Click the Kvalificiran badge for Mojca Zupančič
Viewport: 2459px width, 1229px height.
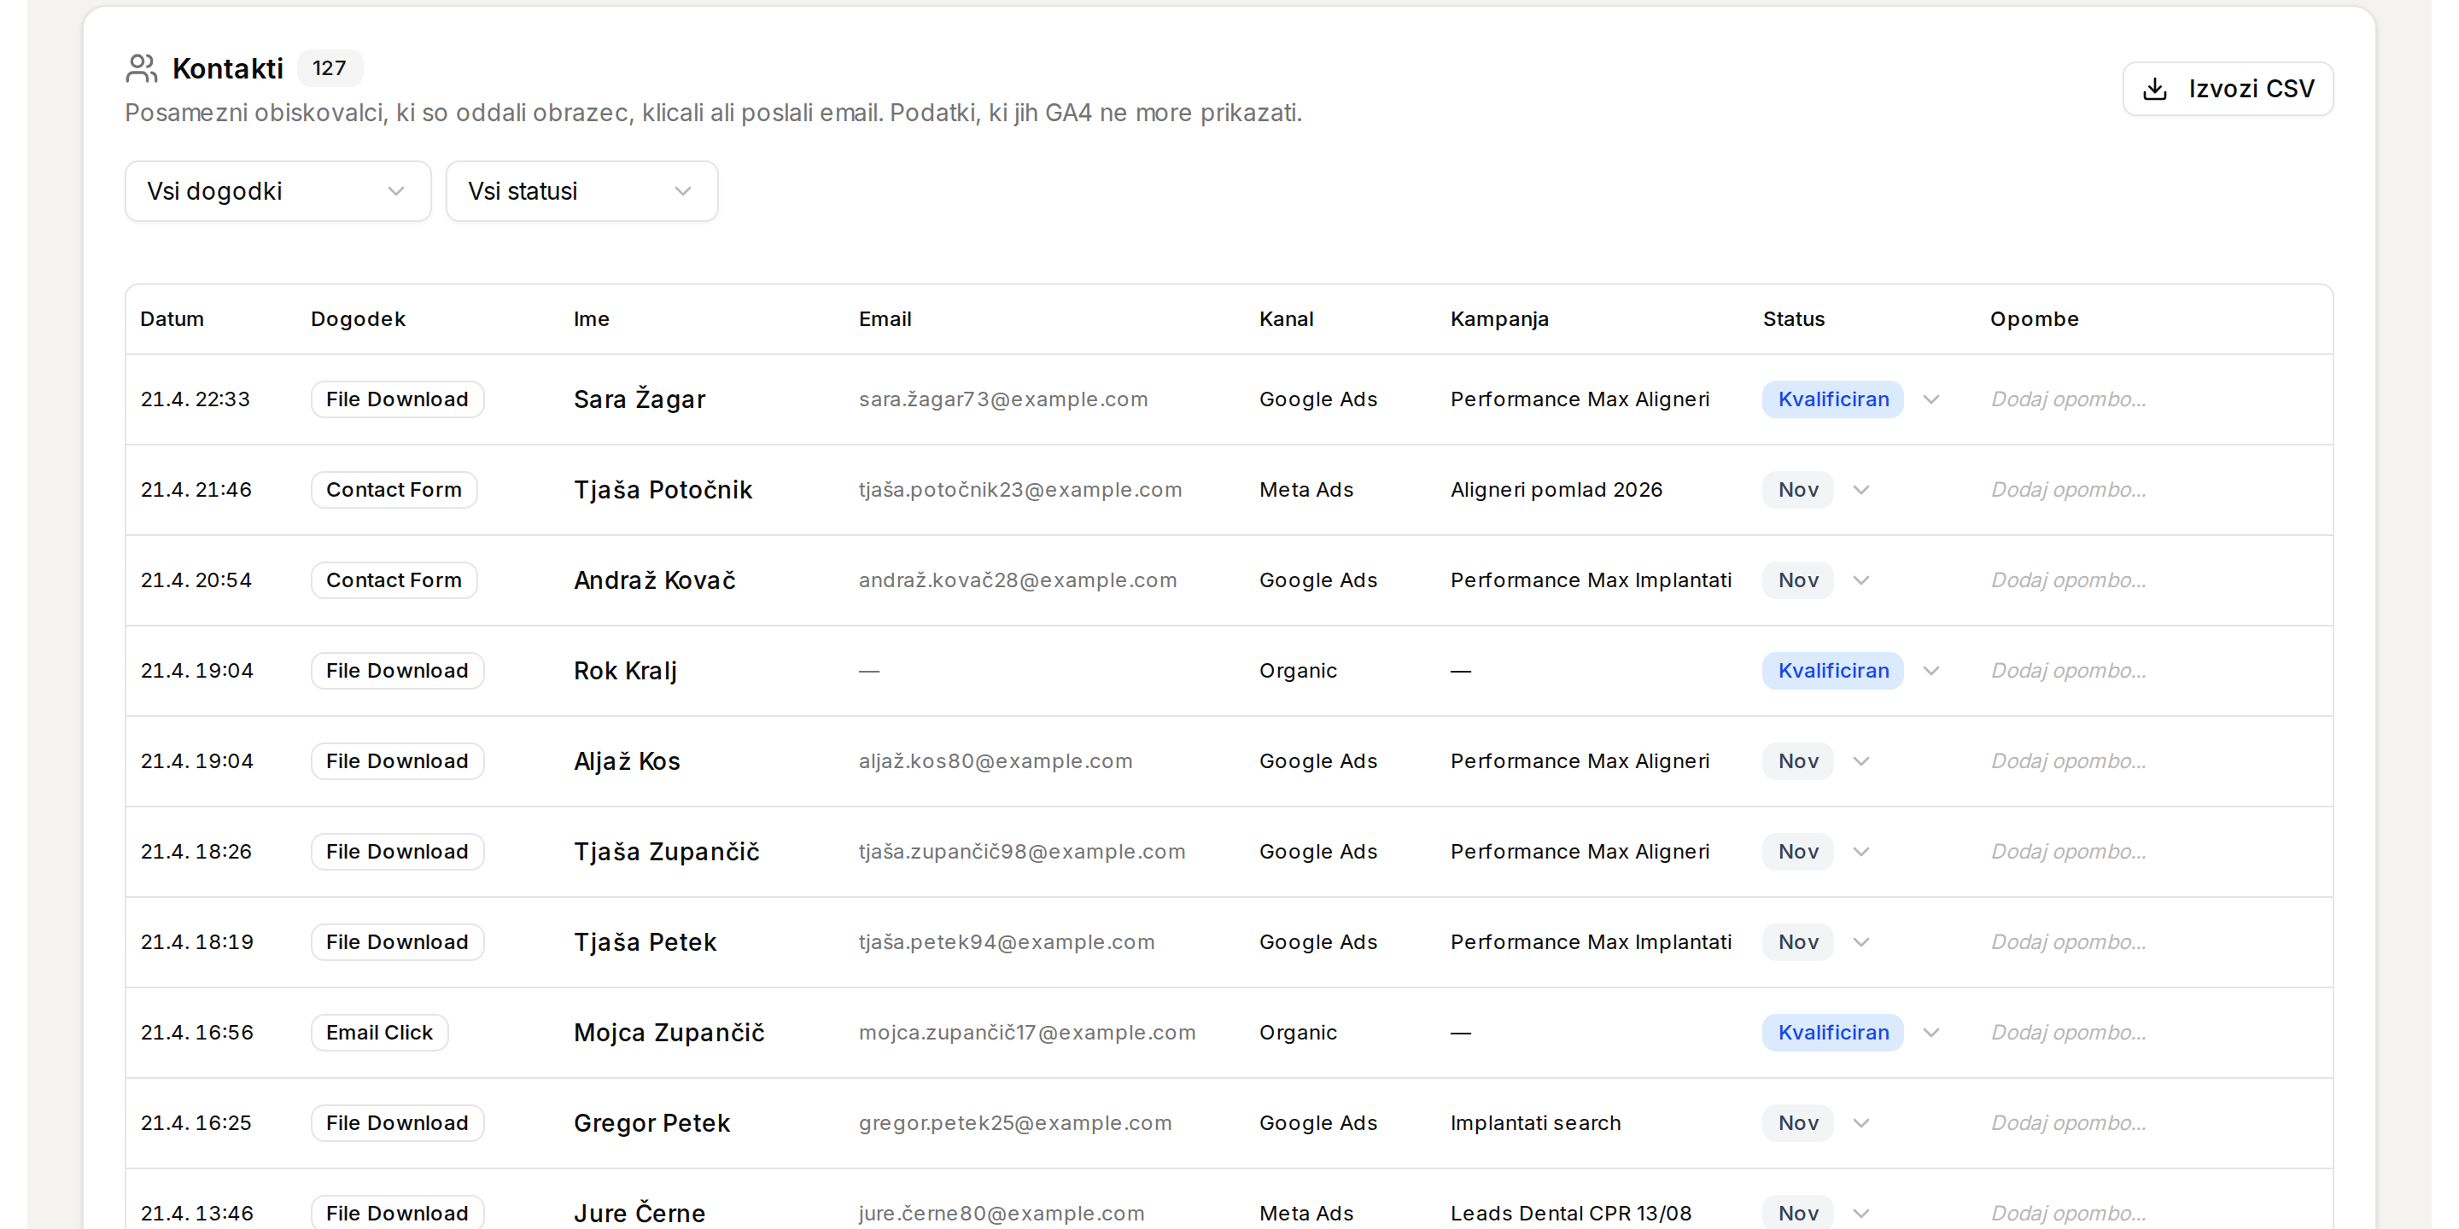[x=1833, y=1033]
